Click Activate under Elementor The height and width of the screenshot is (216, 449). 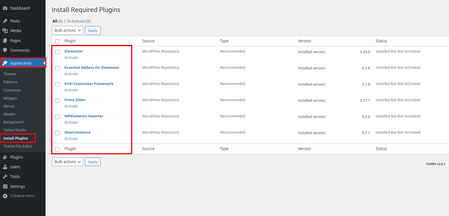[71, 57]
